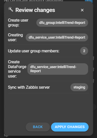Image resolution: width=97 pixels, height=138 pixels.
Task: Click the Creating user label
Action: [15, 37]
